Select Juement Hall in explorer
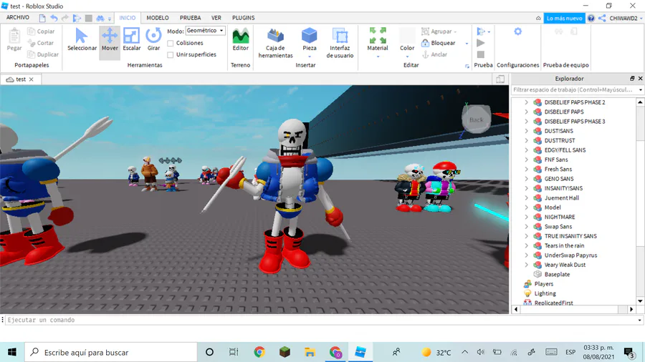The image size is (645, 362). [x=561, y=198]
